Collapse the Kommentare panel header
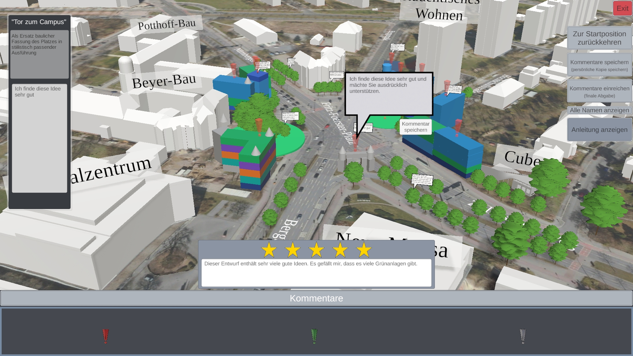 316,298
